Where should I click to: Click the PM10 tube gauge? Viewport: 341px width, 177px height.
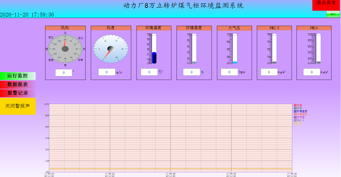(x=318, y=49)
